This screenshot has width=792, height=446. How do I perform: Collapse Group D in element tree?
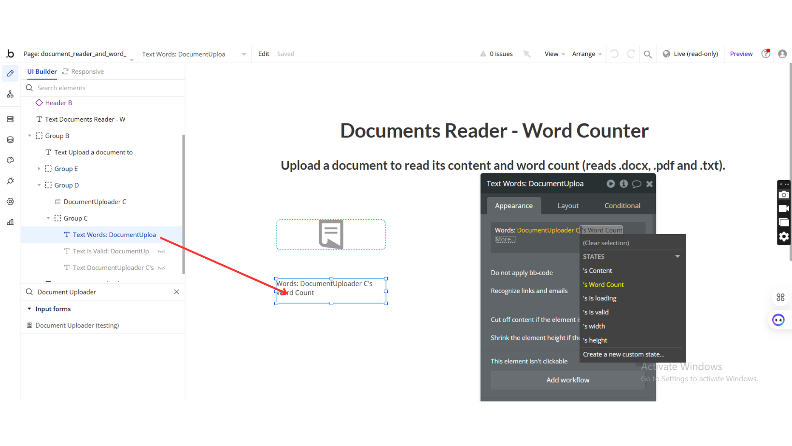tap(39, 185)
